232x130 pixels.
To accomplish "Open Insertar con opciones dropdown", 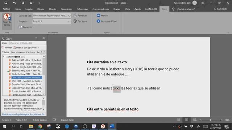I will coord(26,48).
